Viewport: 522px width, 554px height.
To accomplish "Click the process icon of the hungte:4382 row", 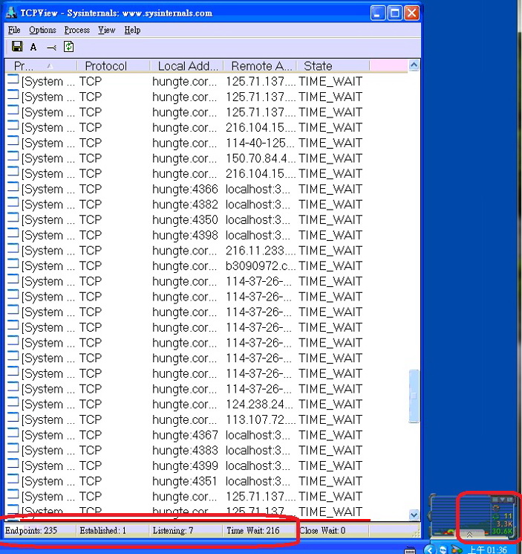I will click(13, 203).
